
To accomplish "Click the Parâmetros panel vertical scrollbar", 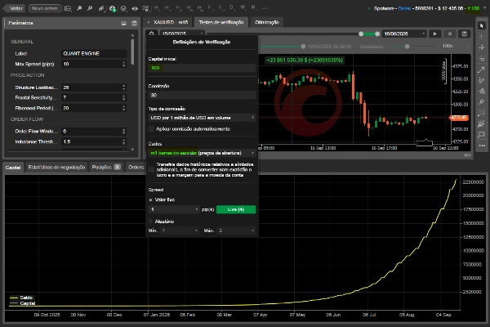I will [x=133, y=52].
